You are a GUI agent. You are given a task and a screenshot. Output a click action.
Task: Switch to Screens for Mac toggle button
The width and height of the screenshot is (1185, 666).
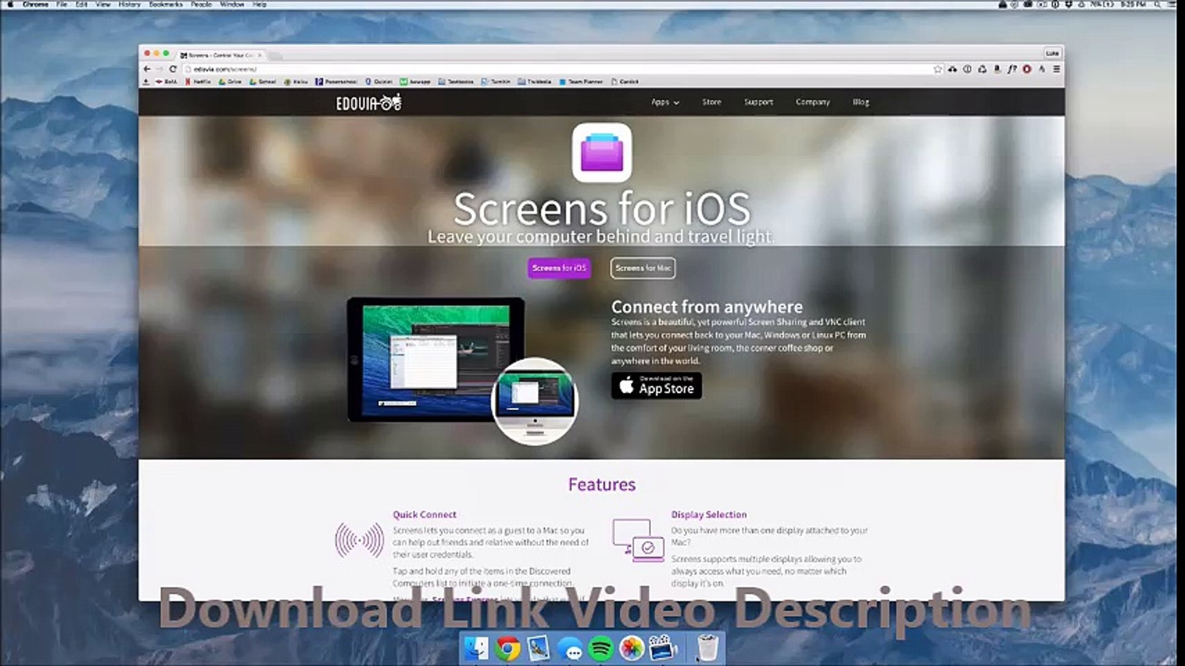click(643, 268)
